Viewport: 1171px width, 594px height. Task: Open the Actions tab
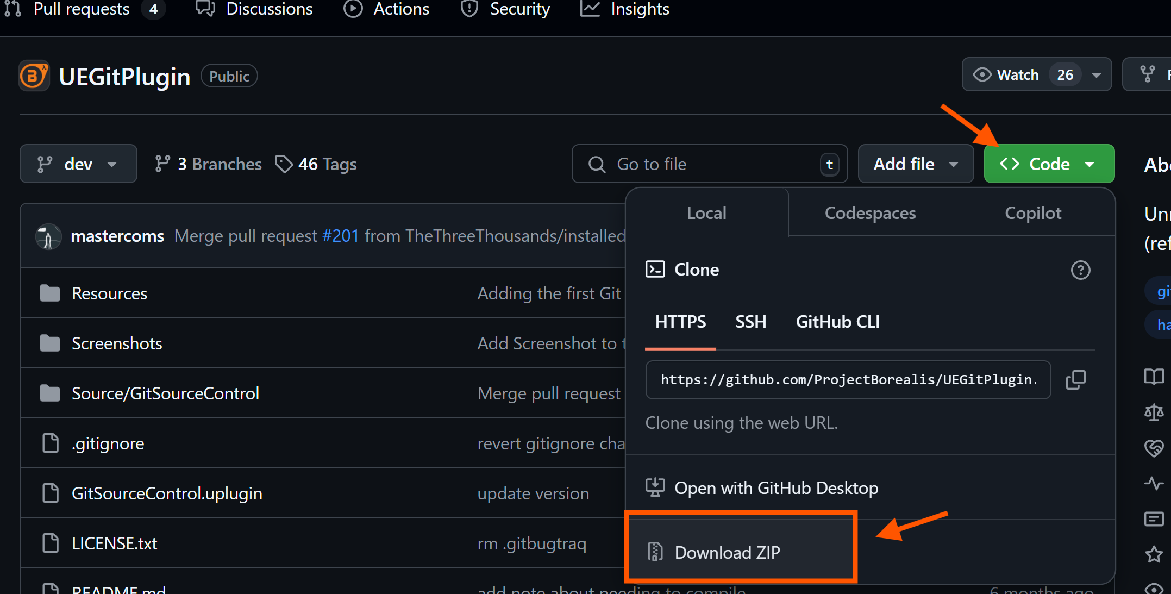tap(386, 9)
